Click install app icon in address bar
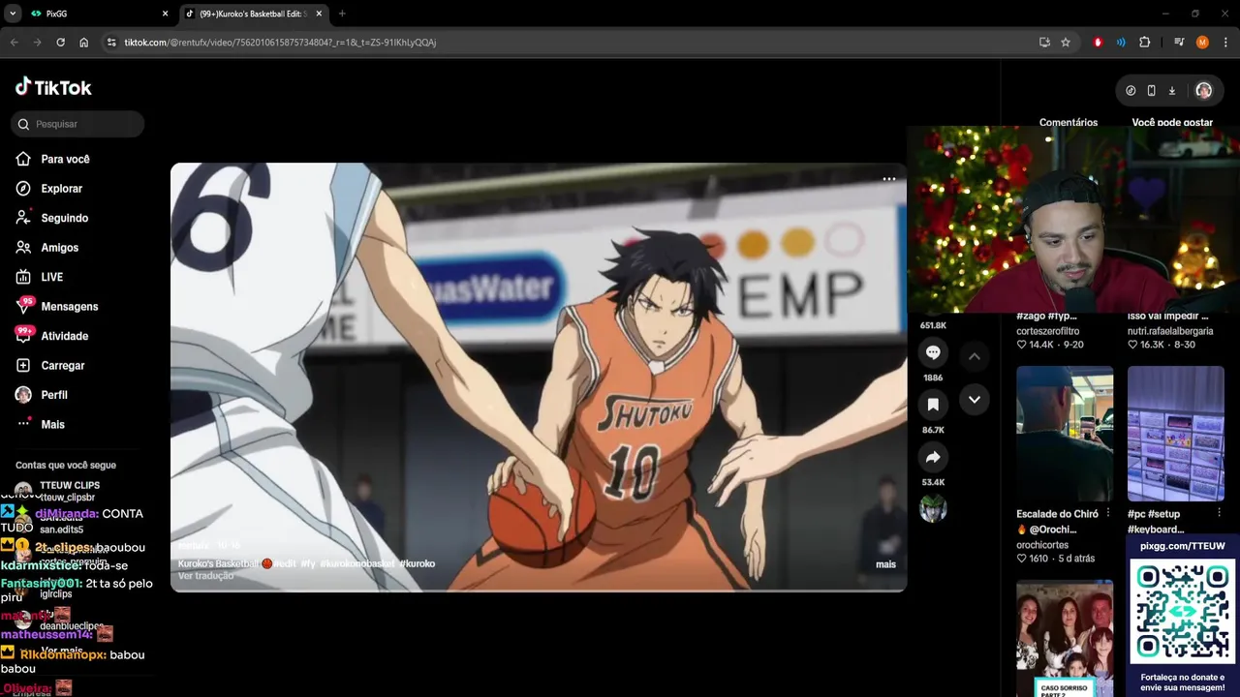1240x697 pixels. tap(1044, 43)
